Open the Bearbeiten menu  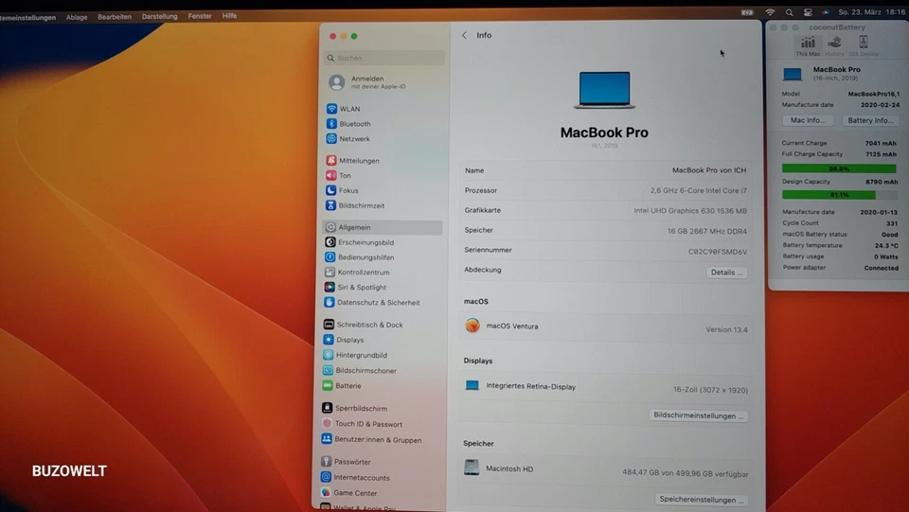click(x=115, y=17)
